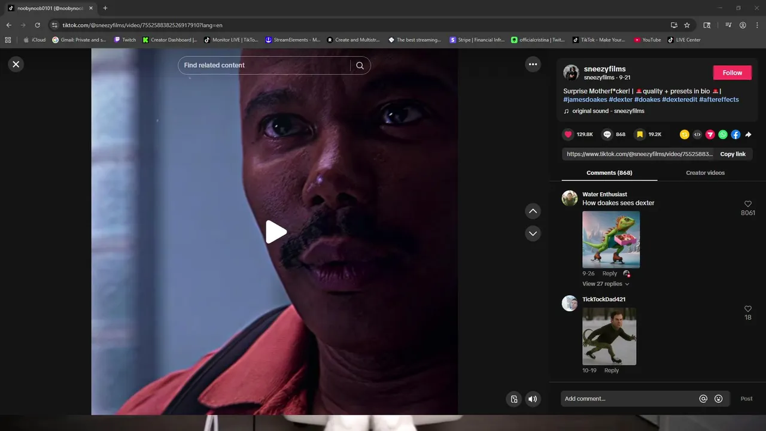Expand View 27 replies
The image size is (766, 431).
(x=606, y=284)
